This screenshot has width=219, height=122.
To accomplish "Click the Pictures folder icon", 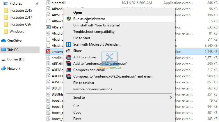I will point(6,3).
